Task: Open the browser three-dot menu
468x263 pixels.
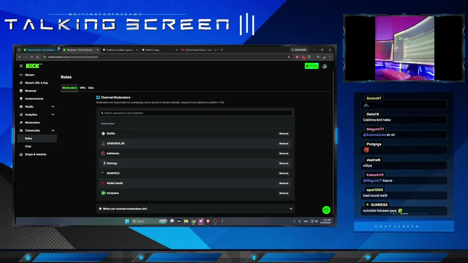Action: click(330, 57)
